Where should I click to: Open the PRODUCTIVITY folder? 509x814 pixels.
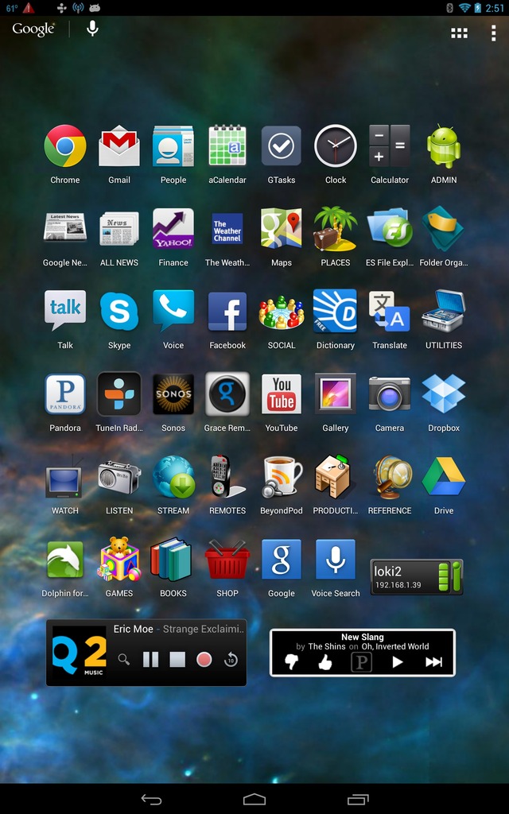pos(336,477)
